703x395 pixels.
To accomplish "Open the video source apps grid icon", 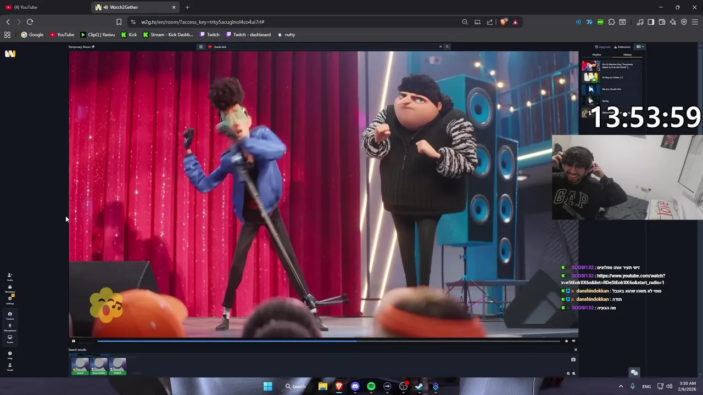I will point(202,47).
